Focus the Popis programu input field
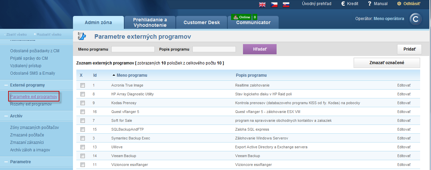The height and width of the screenshot is (170, 431). [214, 49]
